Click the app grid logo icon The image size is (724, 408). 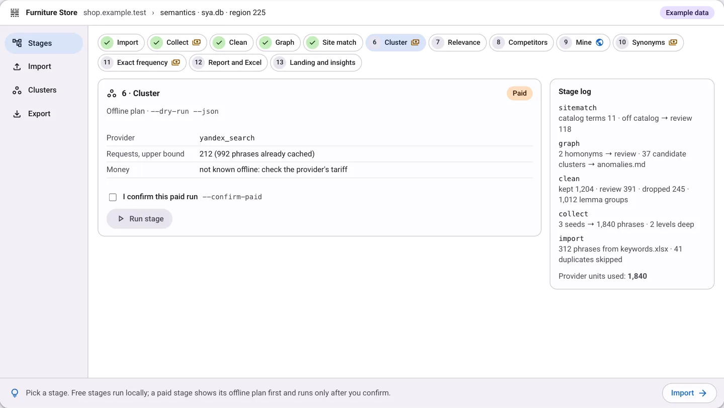click(x=15, y=13)
